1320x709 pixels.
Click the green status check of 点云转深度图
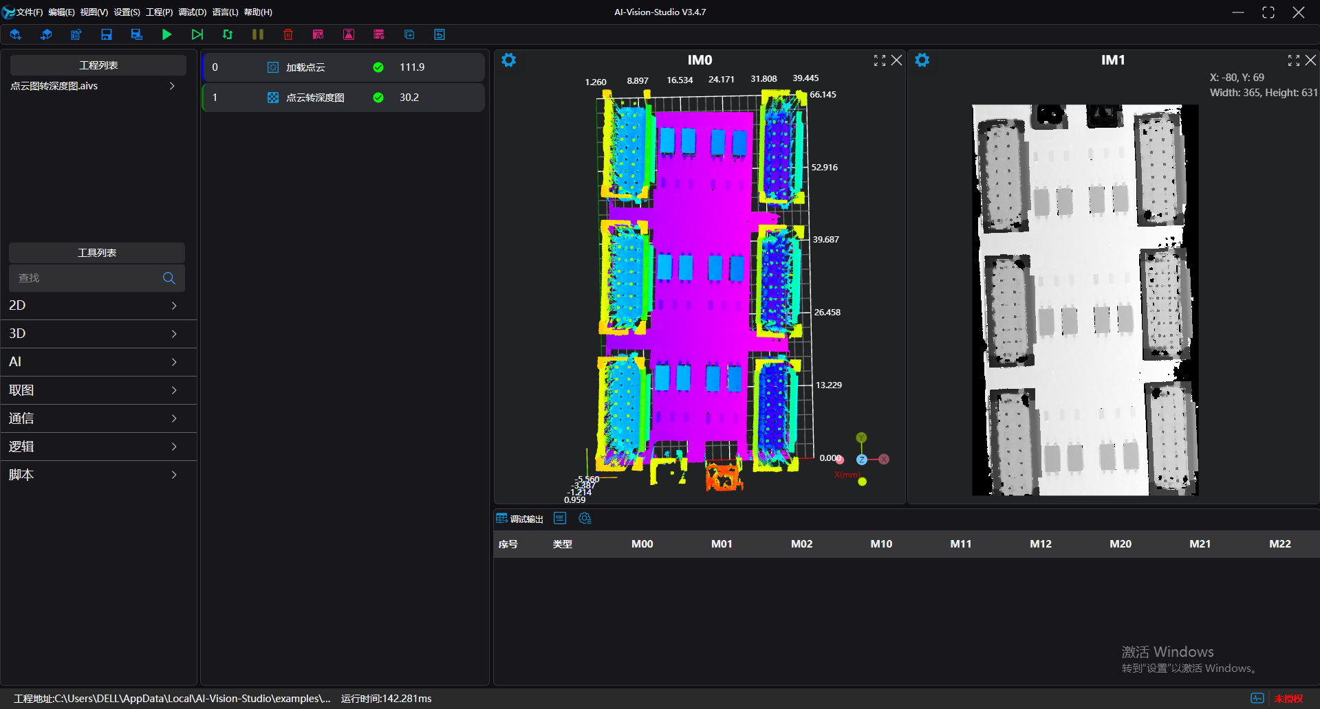coord(378,98)
